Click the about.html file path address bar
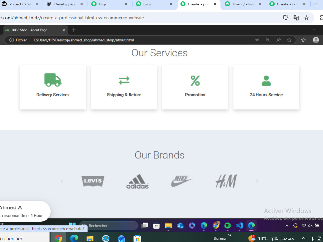The height and width of the screenshot is (242, 323). [84, 40]
